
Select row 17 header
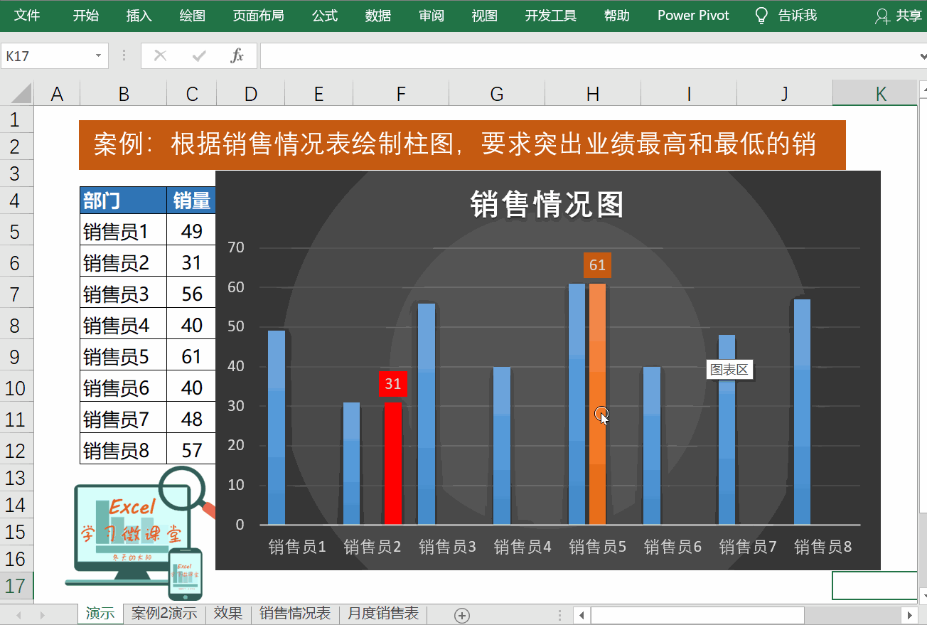click(16, 586)
